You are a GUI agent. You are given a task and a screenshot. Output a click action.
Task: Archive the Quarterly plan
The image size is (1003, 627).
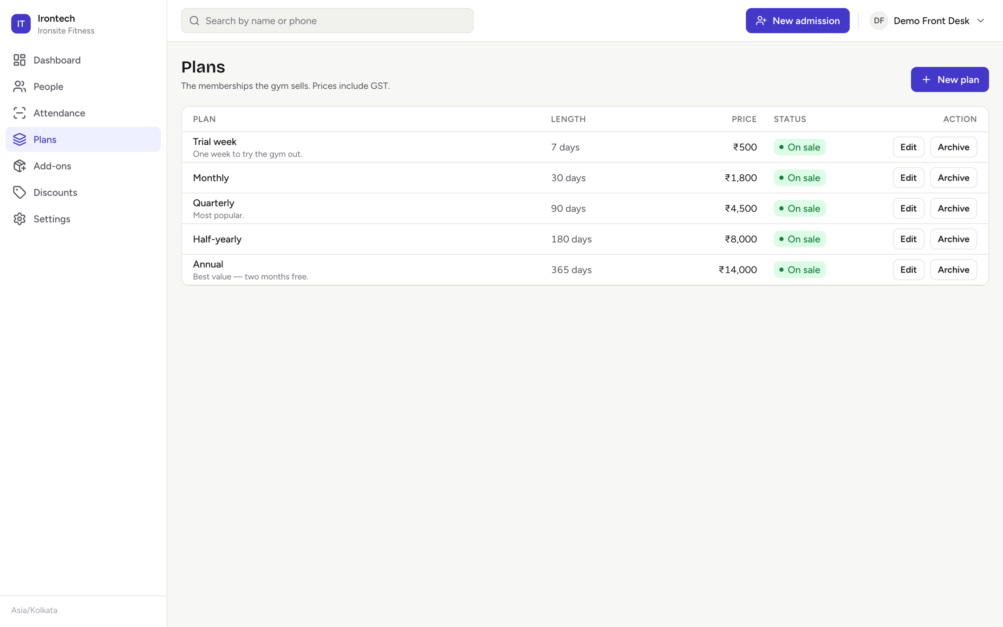[x=953, y=209]
